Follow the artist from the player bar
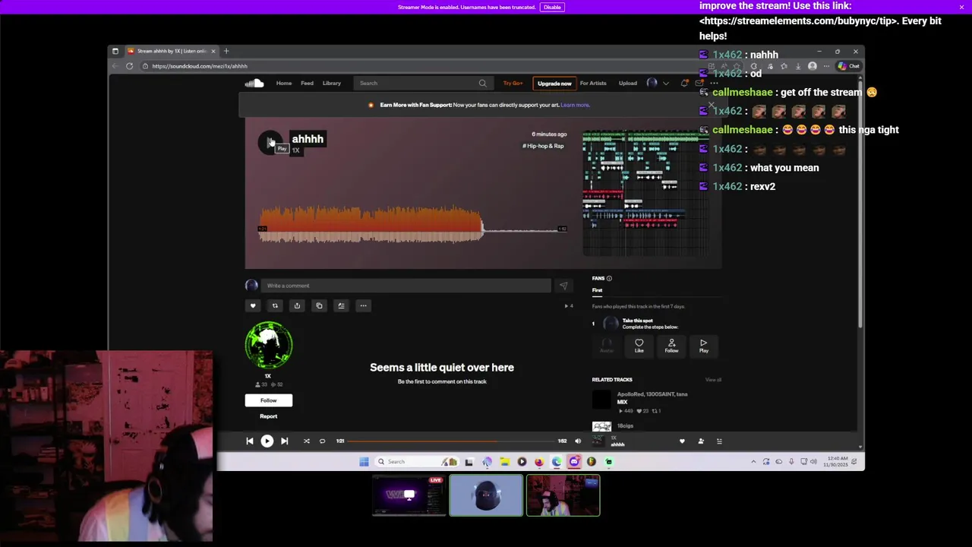This screenshot has width=972, height=547. click(700, 441)
